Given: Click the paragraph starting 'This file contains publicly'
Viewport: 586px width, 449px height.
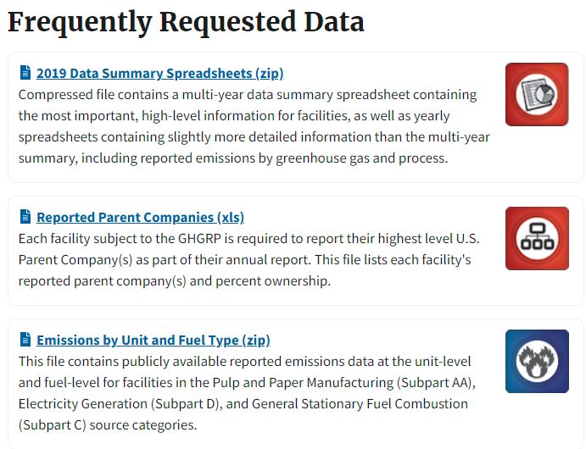Looking at the screenshot, I should [x=247, y=393].
